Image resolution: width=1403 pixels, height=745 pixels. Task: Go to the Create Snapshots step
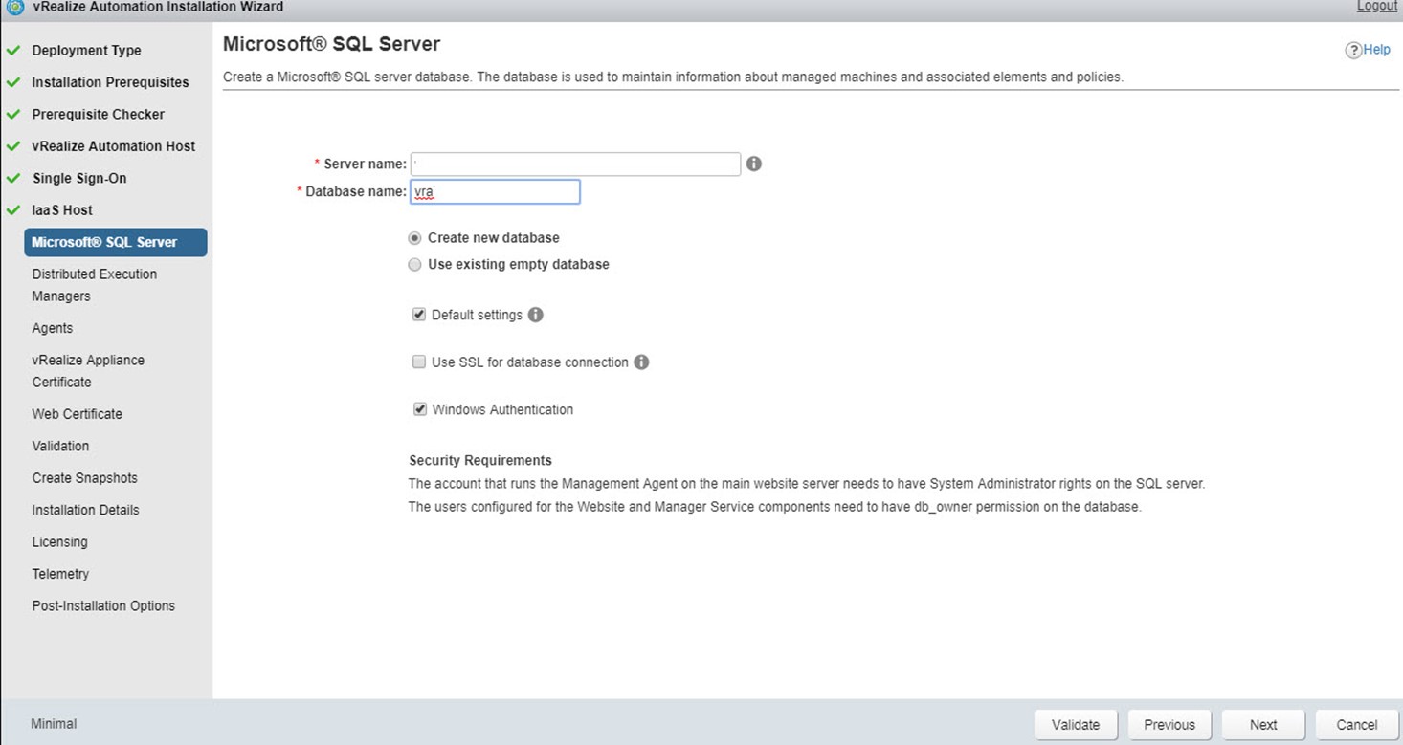[84, 478]
